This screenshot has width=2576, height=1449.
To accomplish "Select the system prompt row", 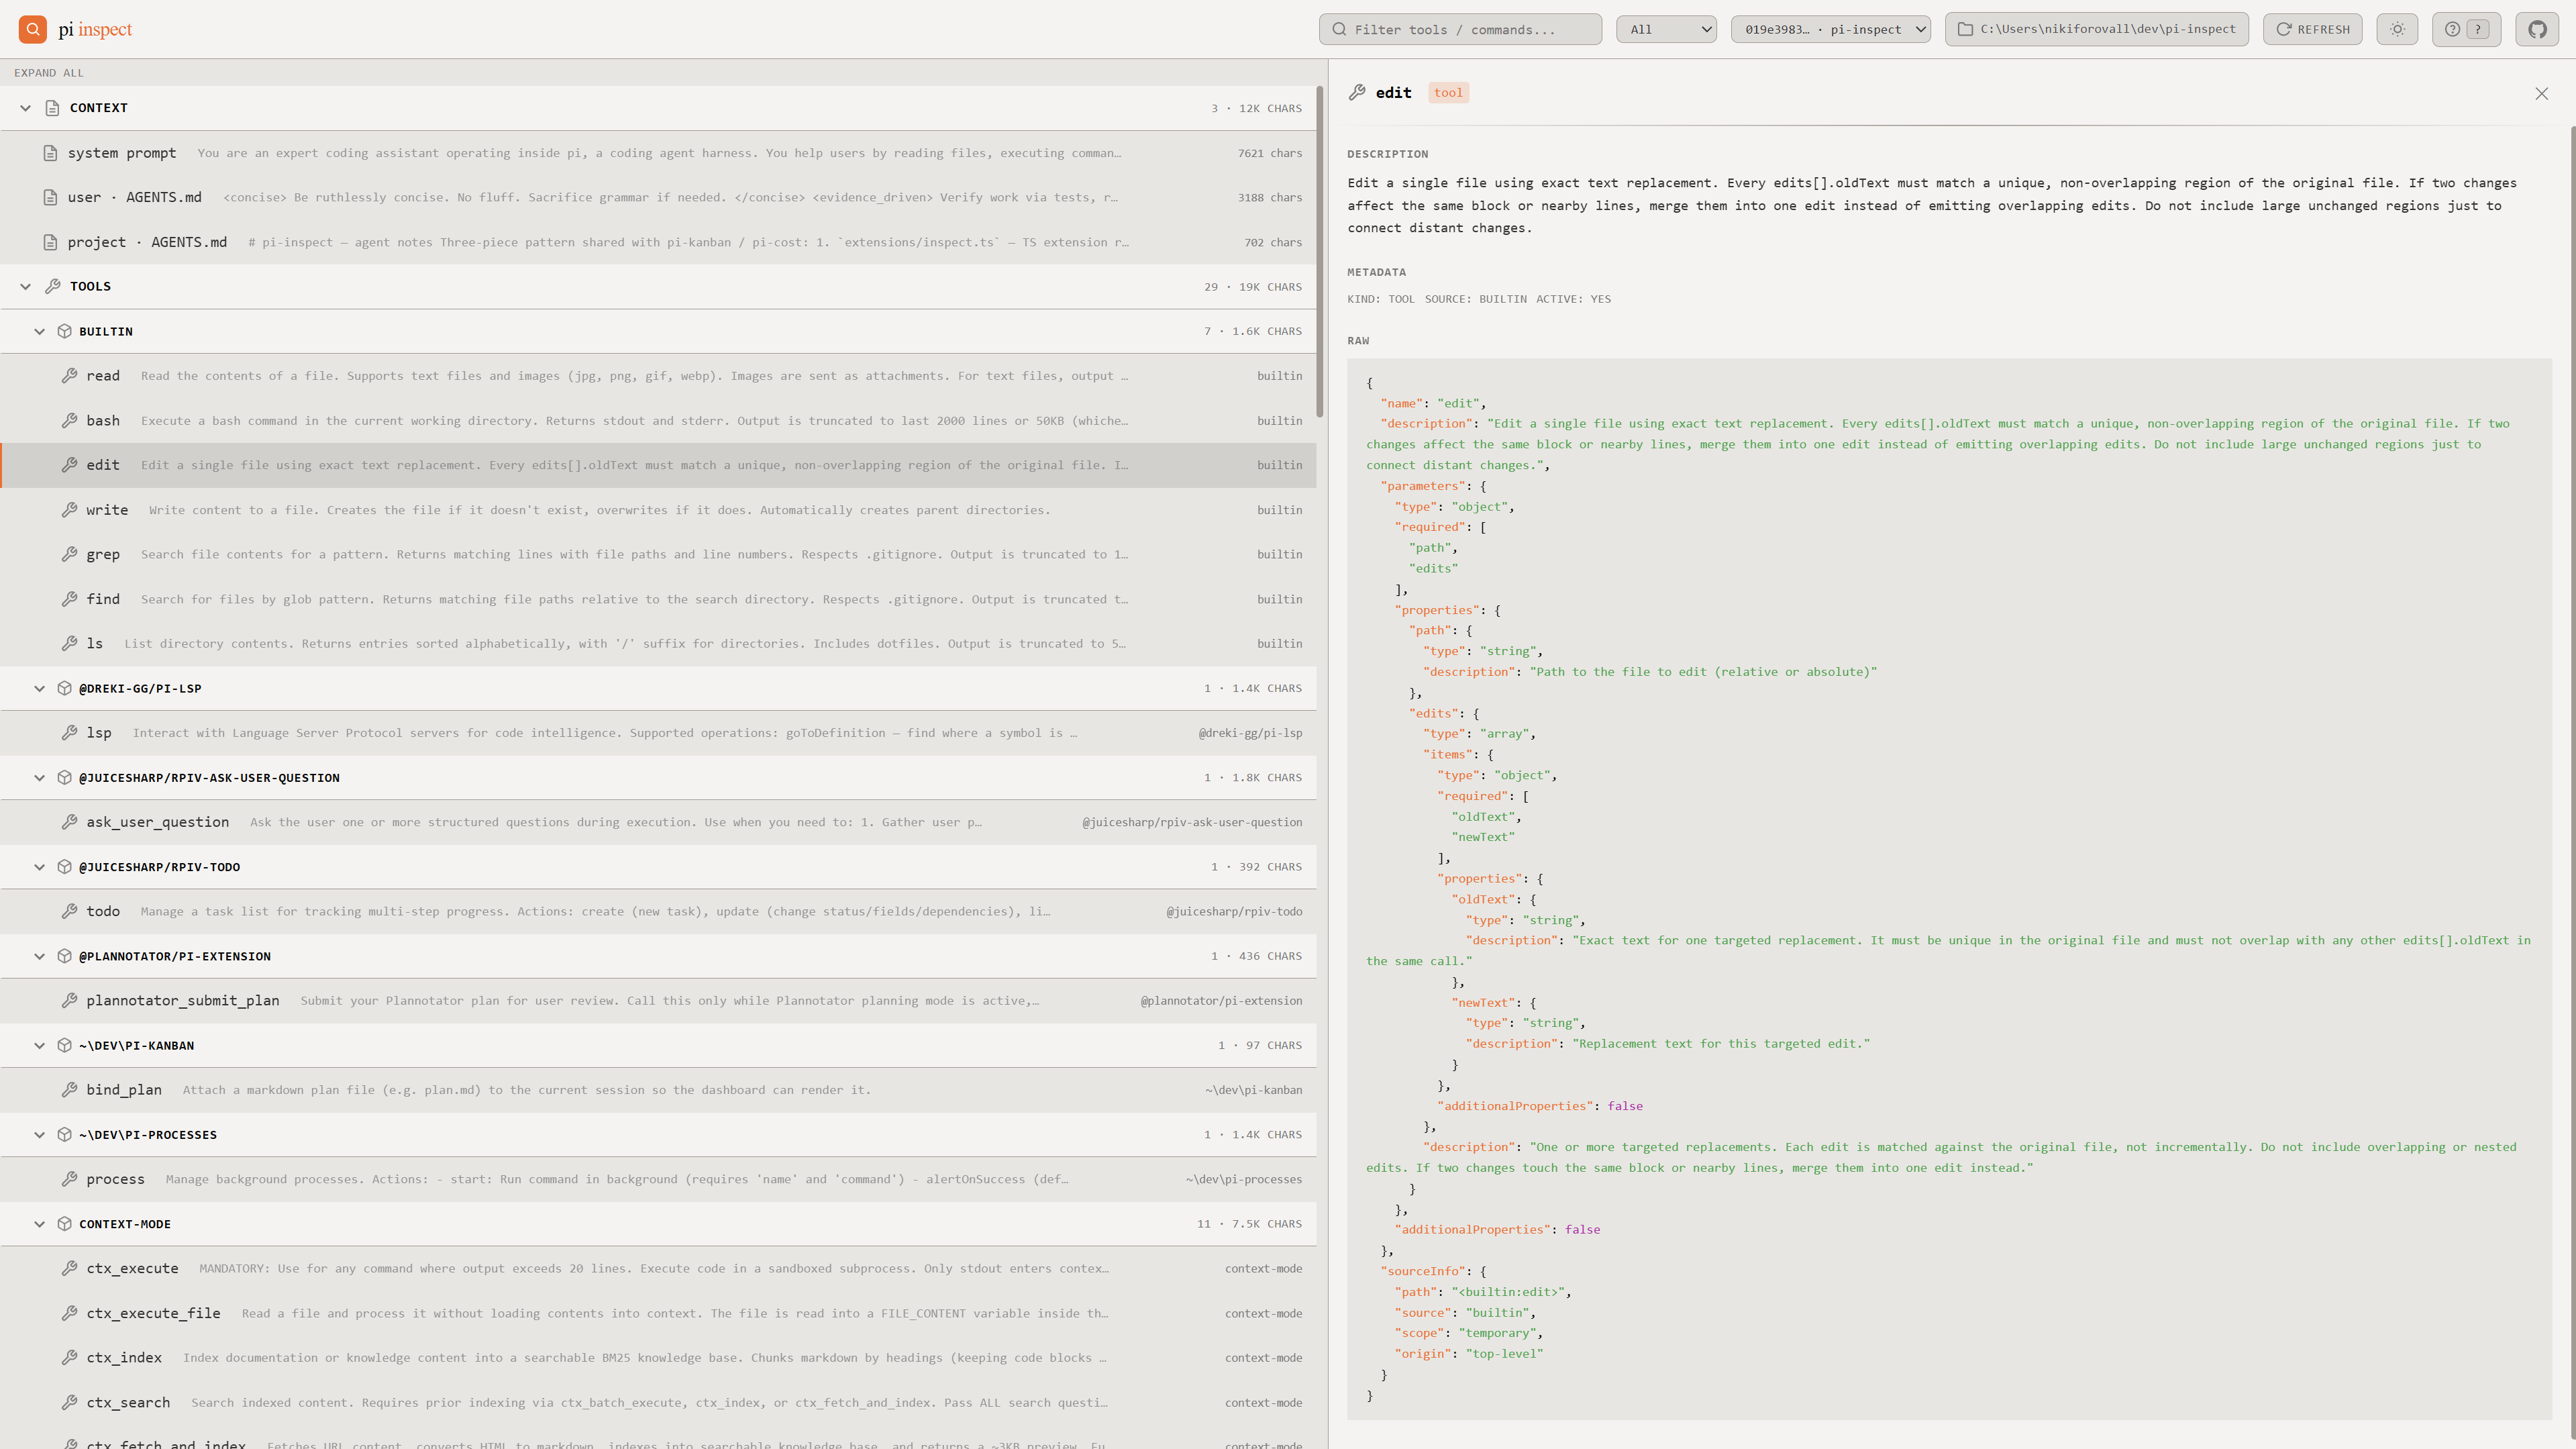I will pyautogui.click(x=658, y=153).
